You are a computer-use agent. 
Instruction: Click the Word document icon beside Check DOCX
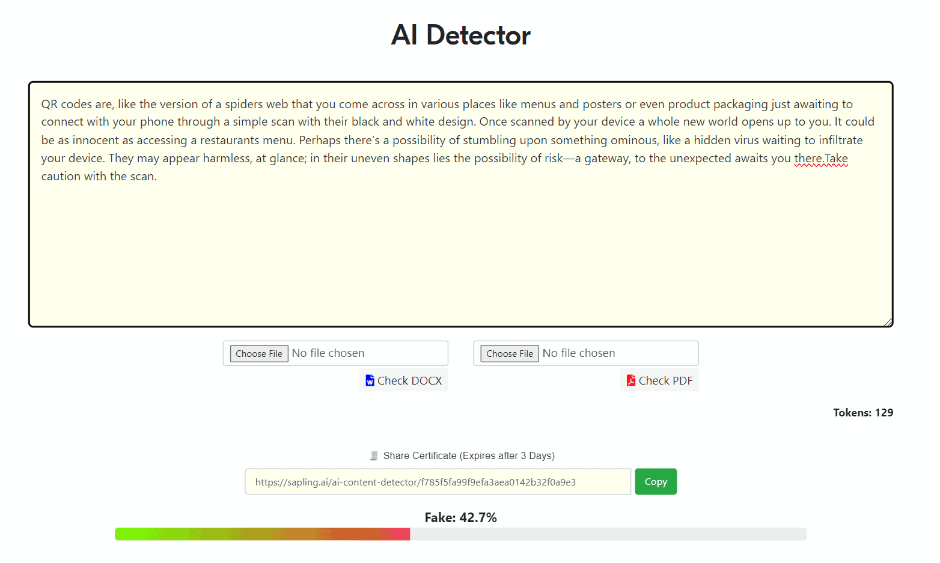(x=370, y=380)
